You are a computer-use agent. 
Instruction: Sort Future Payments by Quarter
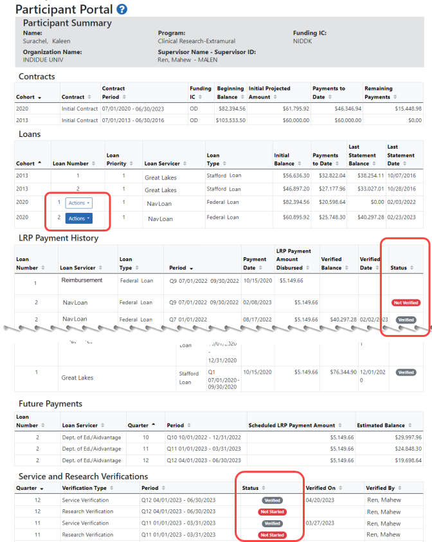coord(141,426)
